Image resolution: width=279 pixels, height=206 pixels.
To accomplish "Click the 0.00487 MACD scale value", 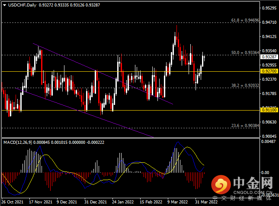I will coord(269,142).
